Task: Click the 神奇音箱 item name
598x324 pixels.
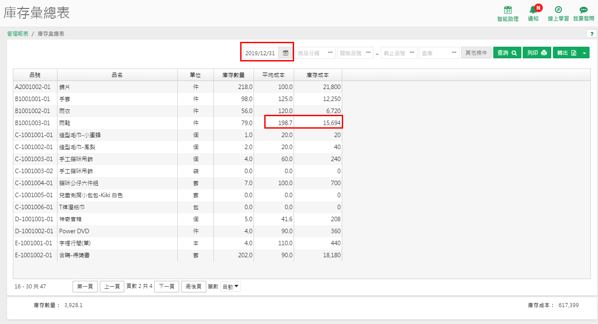Action: tap(70, 219)
